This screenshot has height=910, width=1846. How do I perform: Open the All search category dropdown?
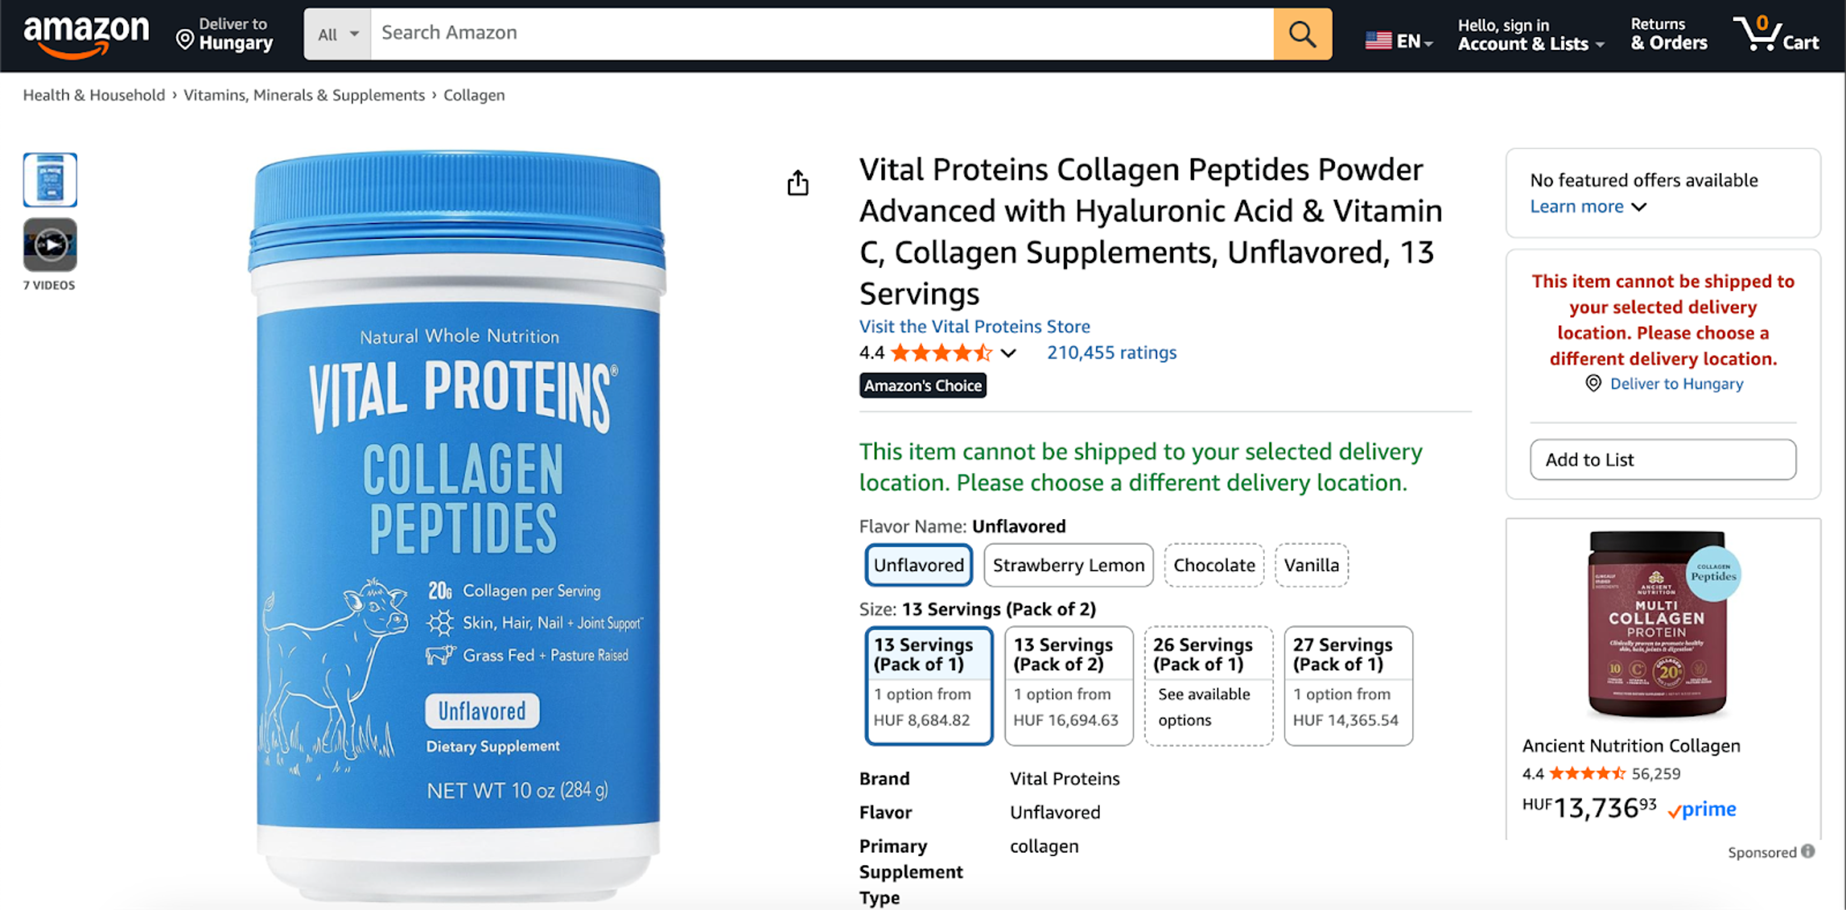click(x=336, y=34)
